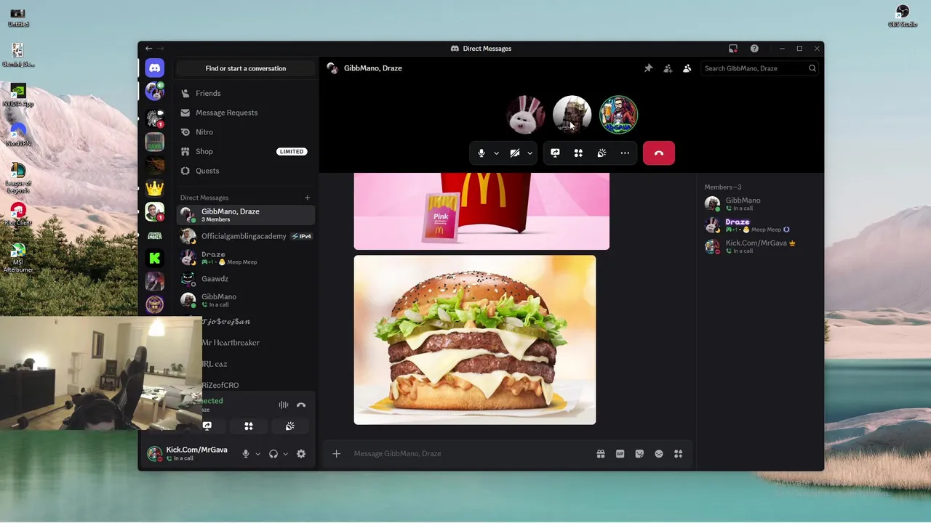The height and width of the screenshot is (523, 931).
Task: Disconnect via voice panel phone icon
Action: coord(301,405)
